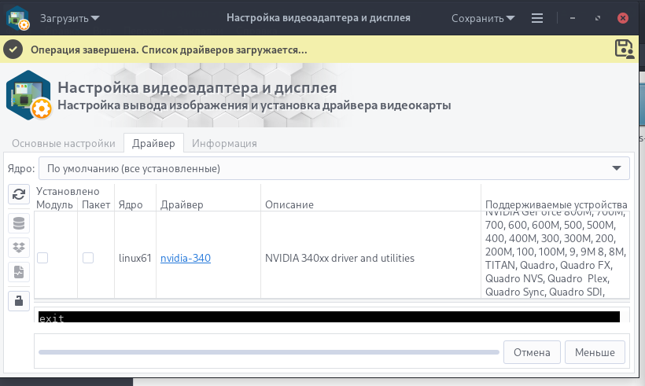The height and width of the screenshot is (386, 645).
Task: Click the save profile floppy disk icon
Action: click(x=624, y=49)
